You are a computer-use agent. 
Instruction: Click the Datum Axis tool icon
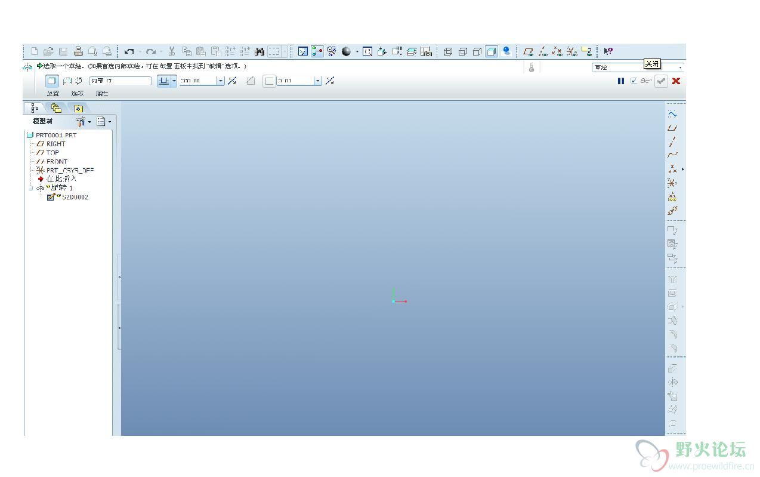(672, 142)
